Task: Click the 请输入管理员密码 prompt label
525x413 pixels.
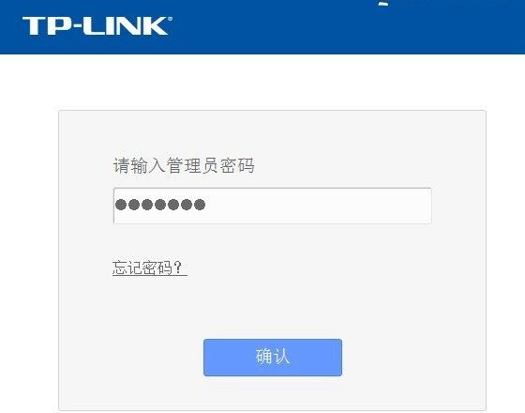Action: pyautogui.click(x=184, y=165)
